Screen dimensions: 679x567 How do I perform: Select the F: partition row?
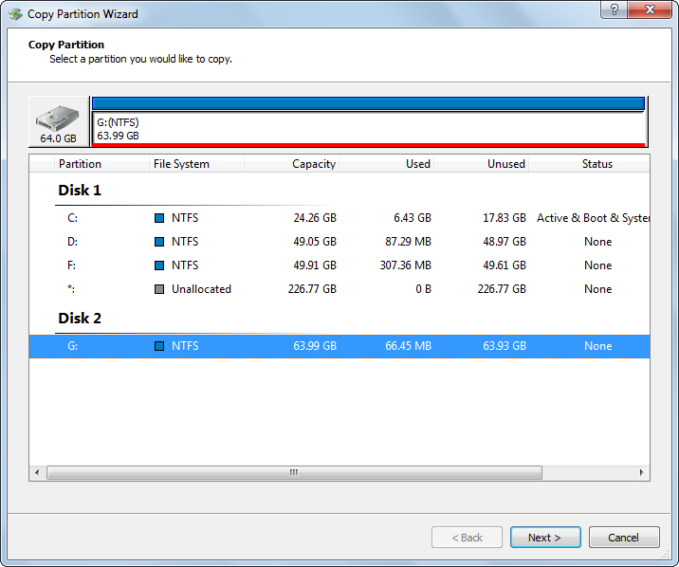(x=339, y=265)
